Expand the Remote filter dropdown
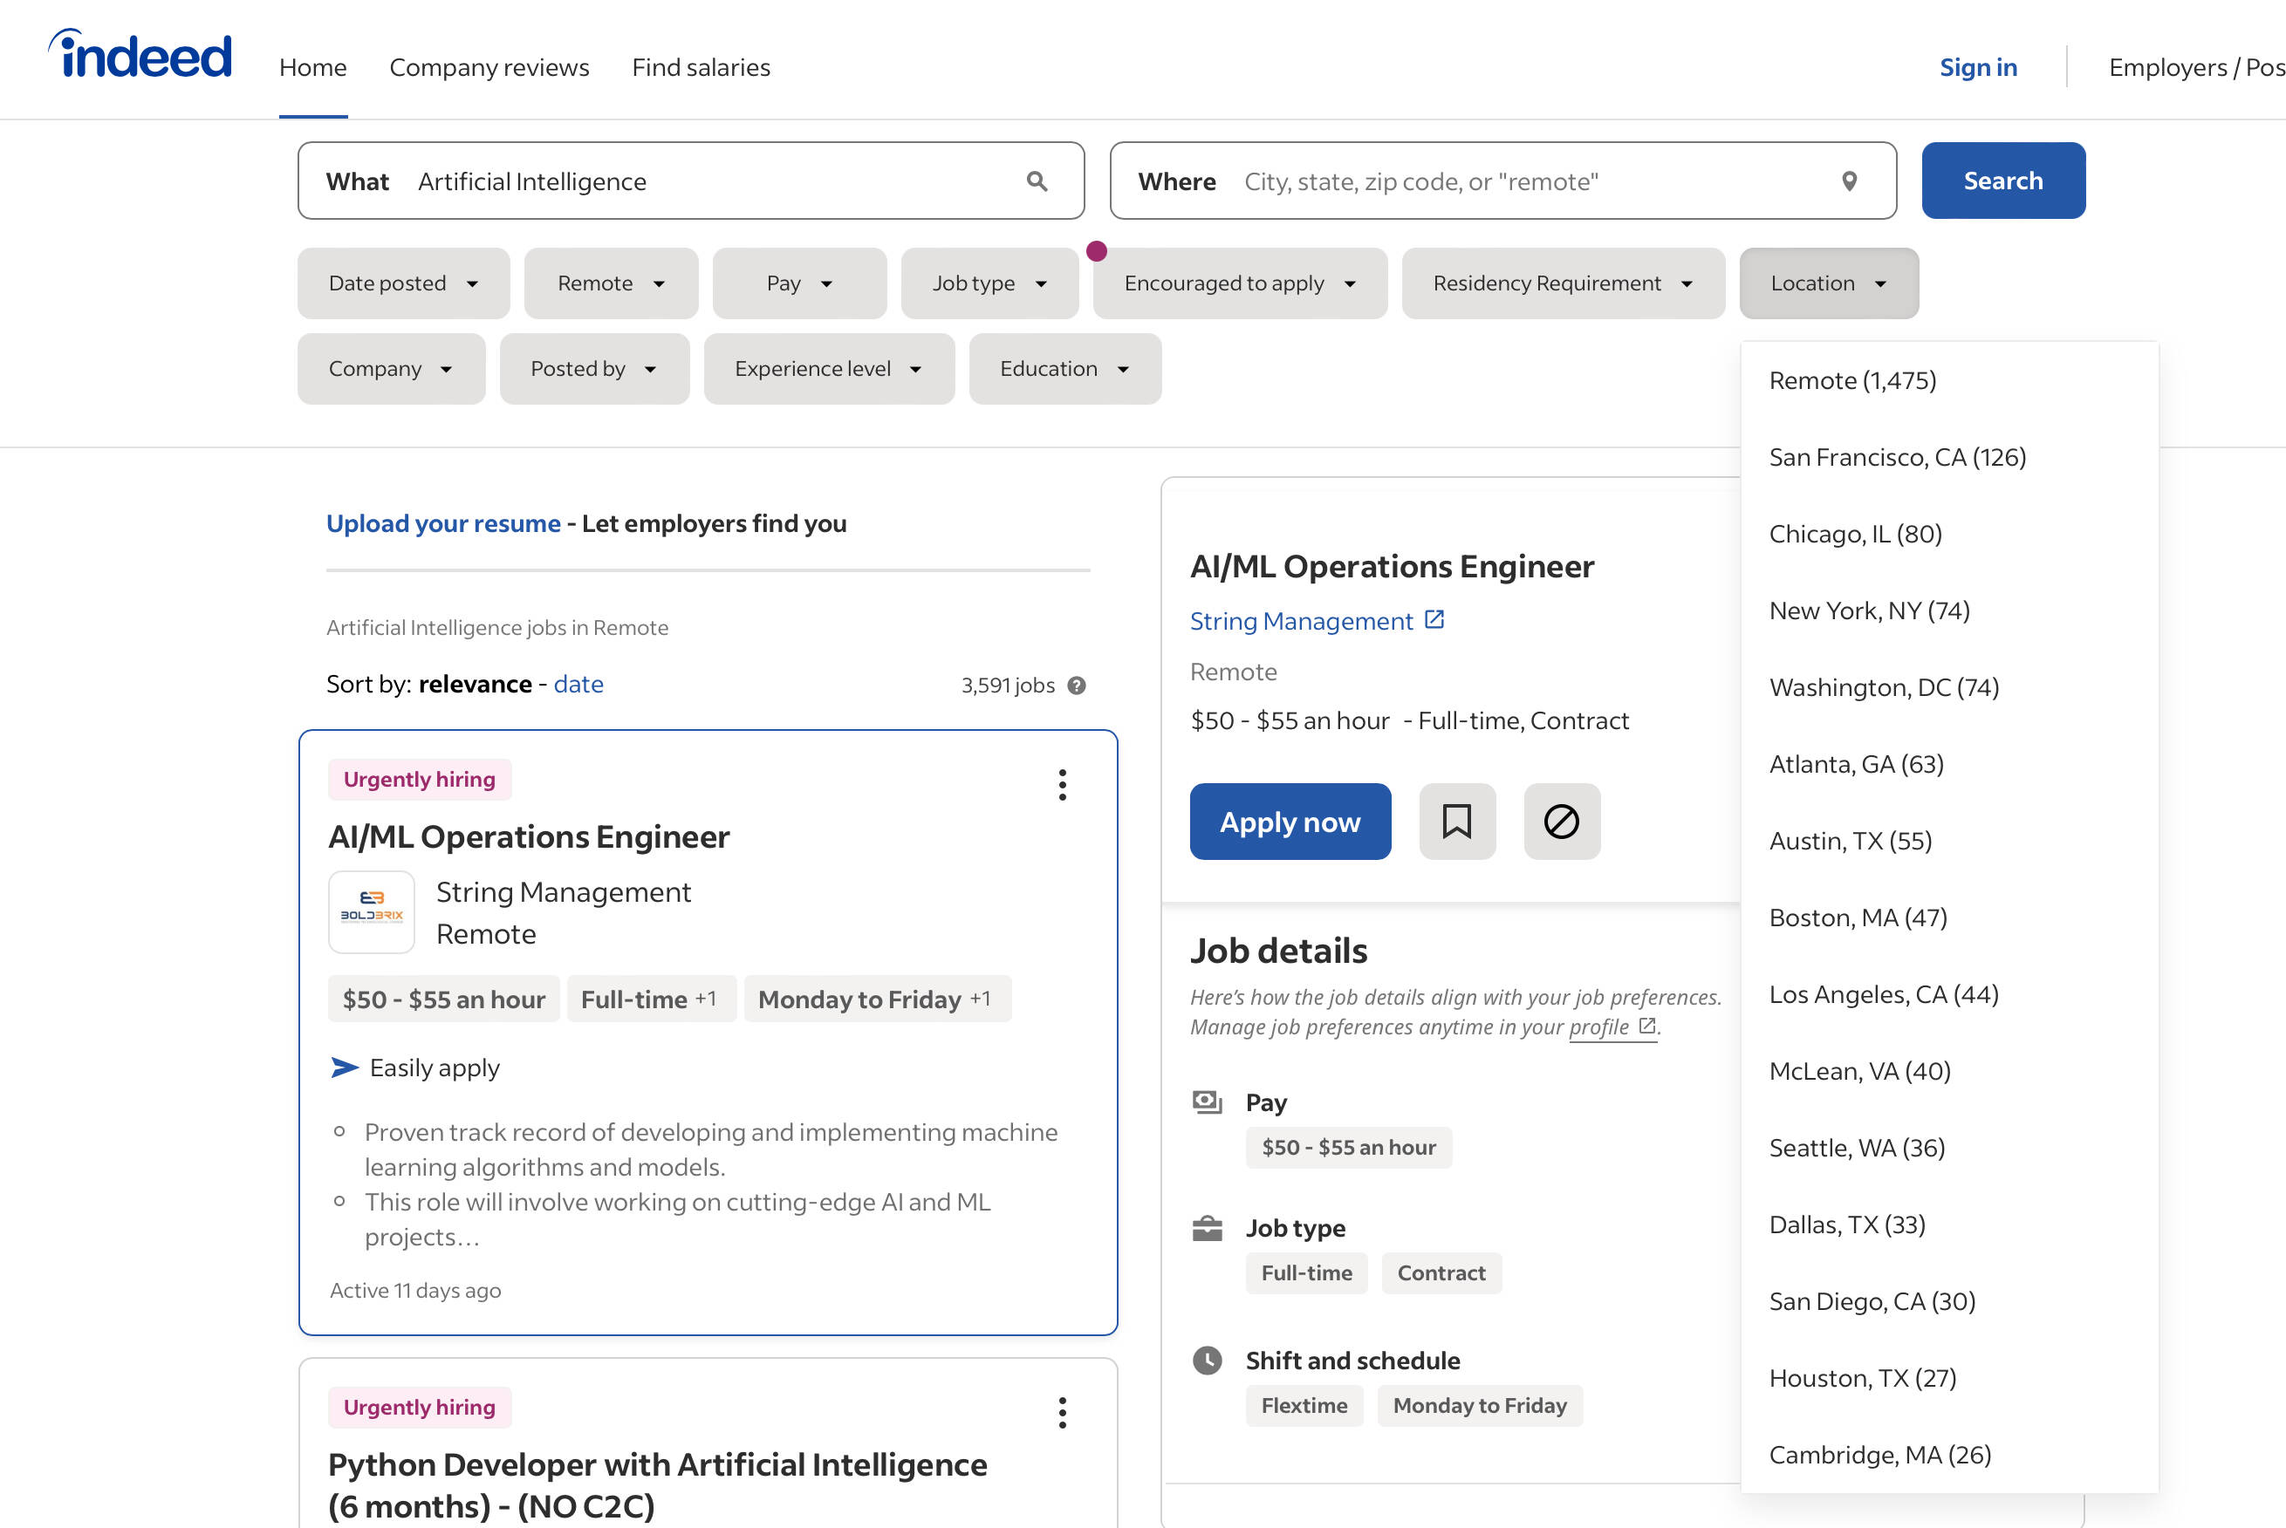Screen dimensions: 2286x1528 pyautogui.click(x=612, y=283)
